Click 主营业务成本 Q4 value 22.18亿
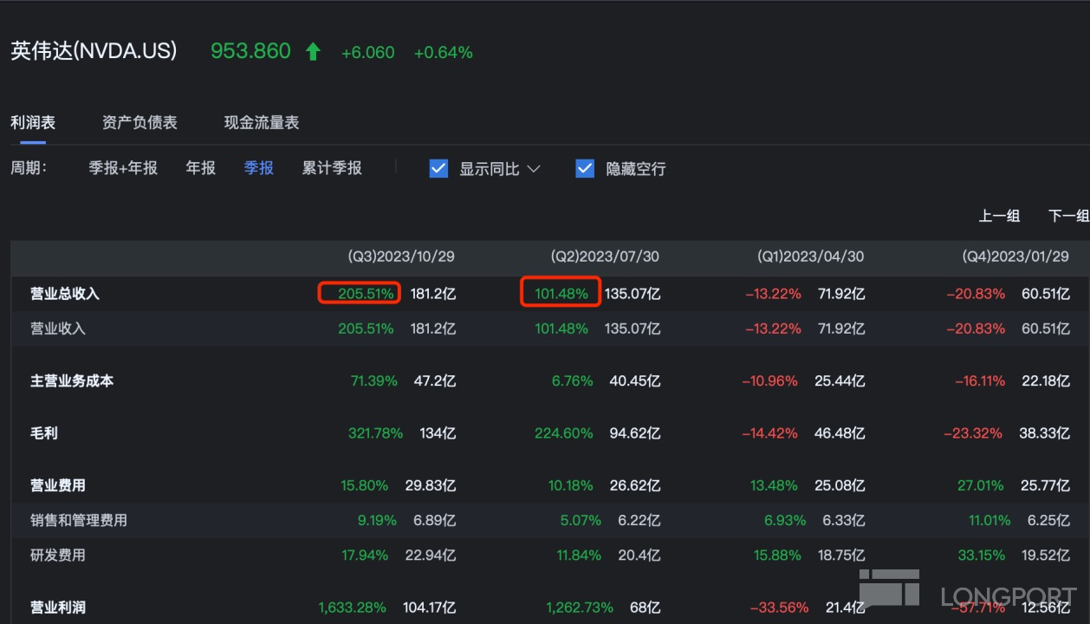This screenshot has width=1090, height=624. tap(1046, 380)
